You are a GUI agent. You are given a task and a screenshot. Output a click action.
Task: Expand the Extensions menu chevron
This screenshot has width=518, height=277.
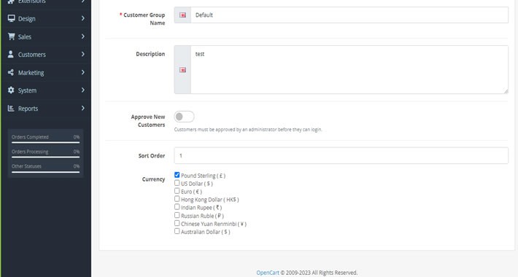pos(83,1)
